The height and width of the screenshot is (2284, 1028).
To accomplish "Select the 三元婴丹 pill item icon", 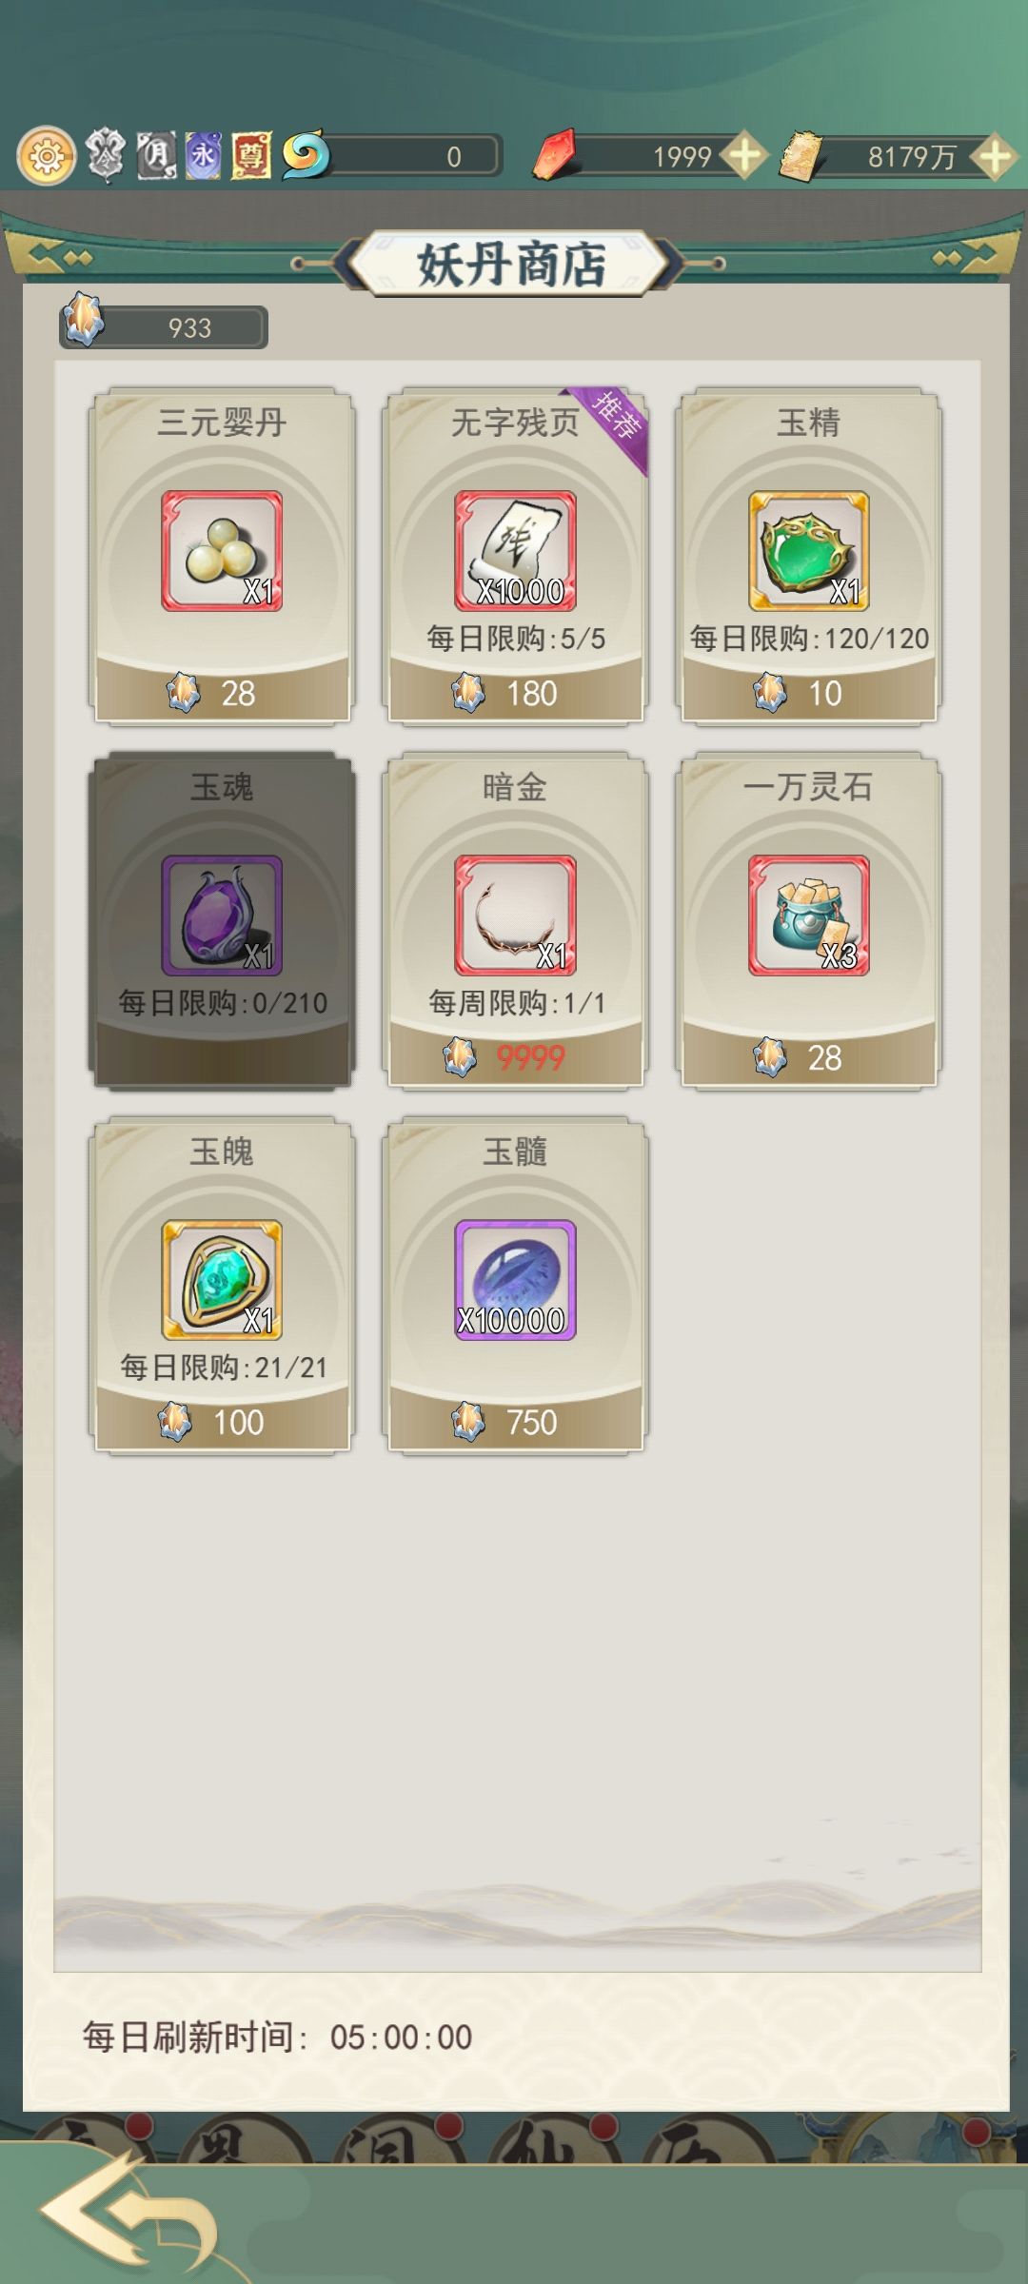I will point(222,551).
